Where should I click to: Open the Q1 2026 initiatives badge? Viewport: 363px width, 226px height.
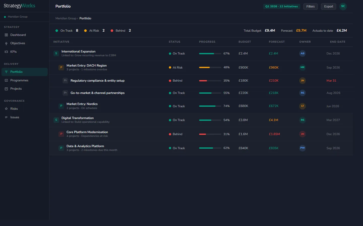pos(282,7)
